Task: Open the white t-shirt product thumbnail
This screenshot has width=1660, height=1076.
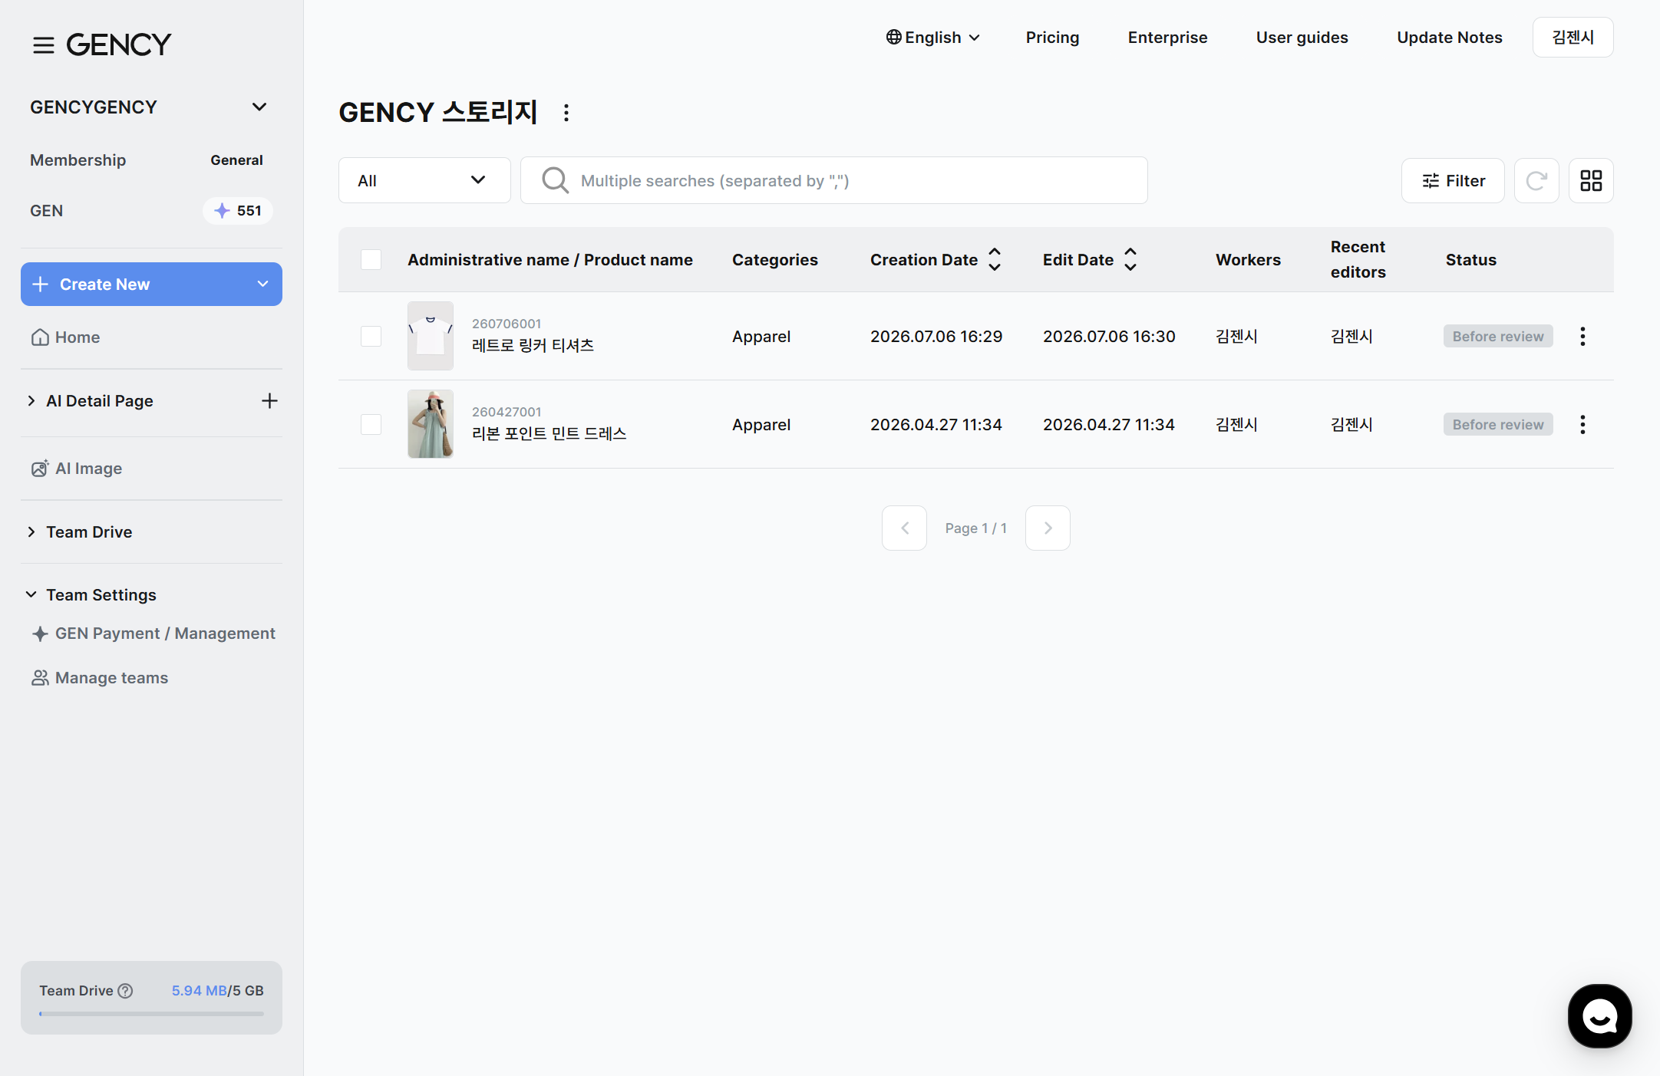Action: pos(431,336)
